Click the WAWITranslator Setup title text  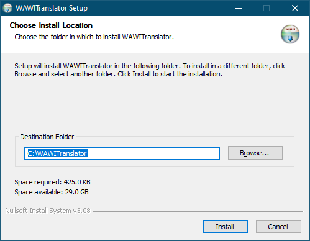pos(52,8)
